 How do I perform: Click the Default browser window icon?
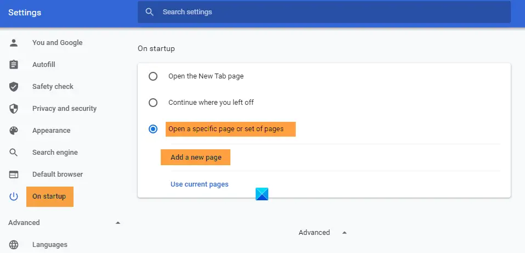(14, 175)
